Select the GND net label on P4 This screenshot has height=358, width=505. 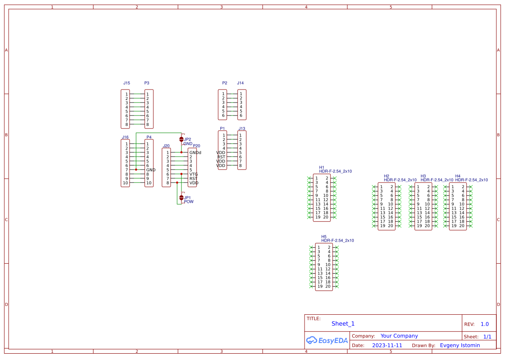point(150,169)
